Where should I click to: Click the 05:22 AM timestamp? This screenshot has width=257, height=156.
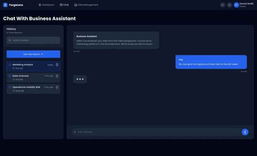click(19, 91)
